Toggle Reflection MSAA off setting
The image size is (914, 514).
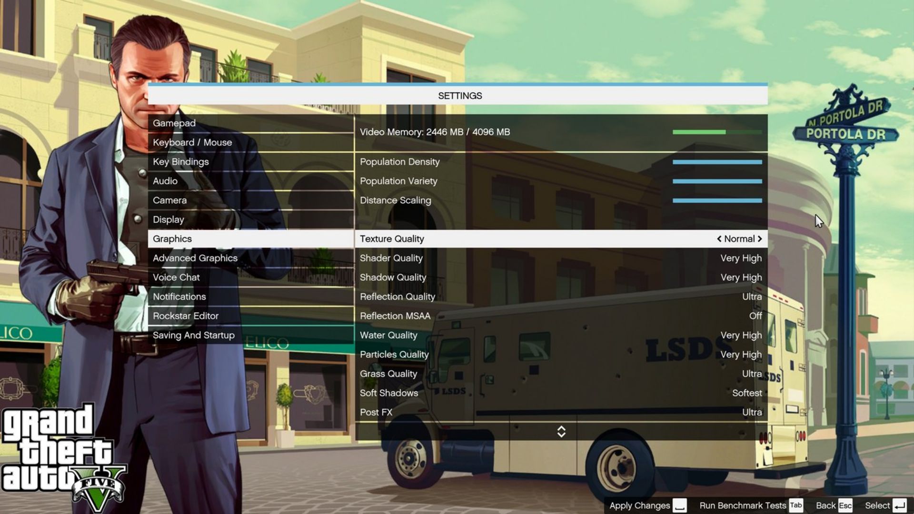[755, 316]
